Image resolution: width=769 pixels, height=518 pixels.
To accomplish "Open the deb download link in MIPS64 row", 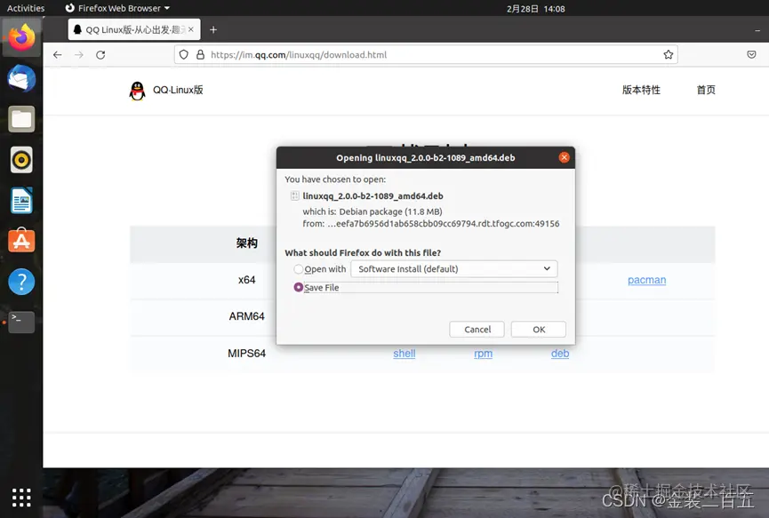I will click(x=560, y=354).
